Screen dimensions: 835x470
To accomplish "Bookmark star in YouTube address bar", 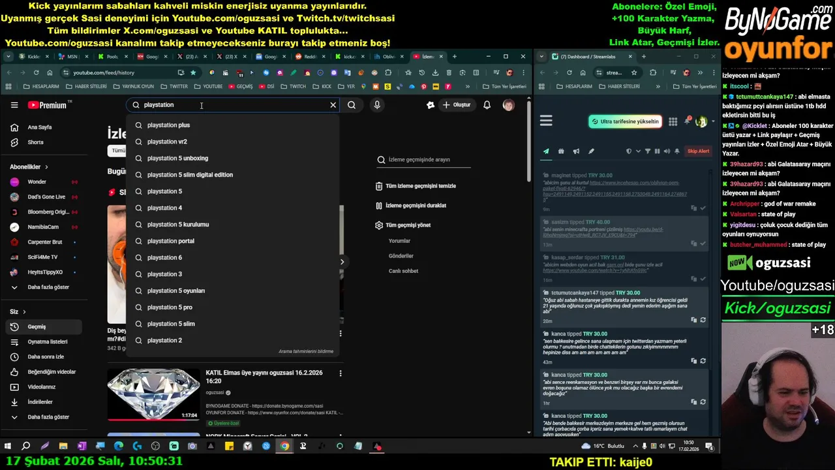I will (x=193, y=72).
